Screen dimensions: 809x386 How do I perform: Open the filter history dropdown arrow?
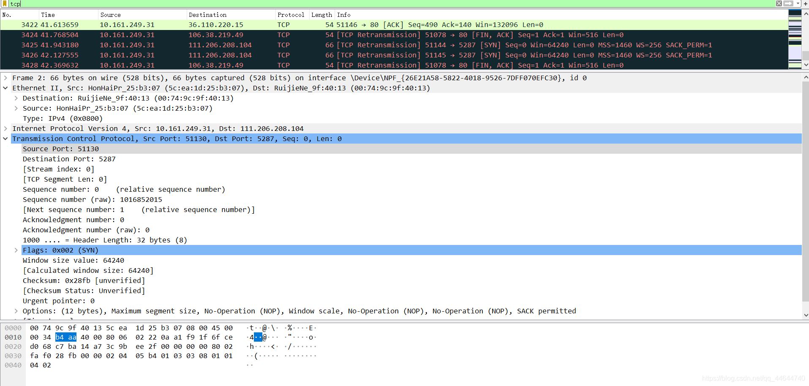798,3
